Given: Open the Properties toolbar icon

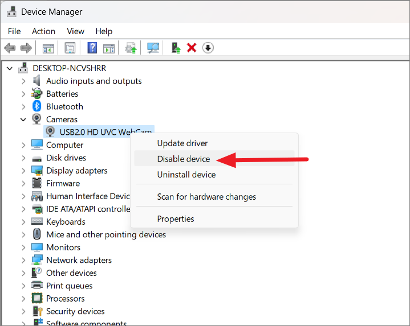Looking at the screenshot, I should point(70,48).
